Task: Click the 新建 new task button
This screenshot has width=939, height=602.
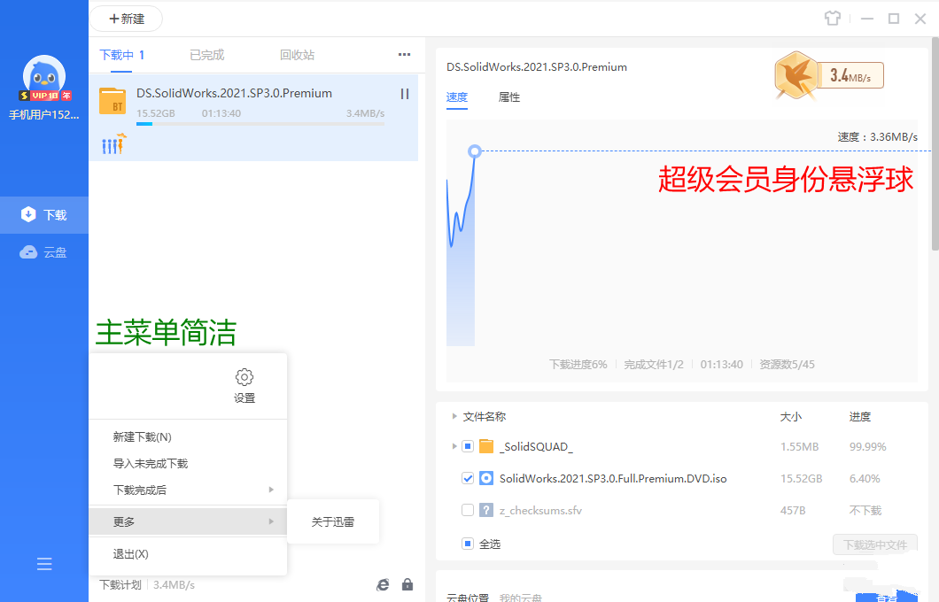Action: coord(126,19)
